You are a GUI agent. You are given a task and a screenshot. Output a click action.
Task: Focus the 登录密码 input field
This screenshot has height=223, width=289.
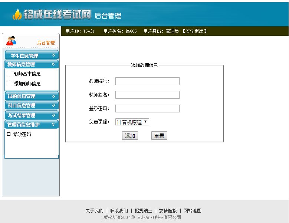click(x=147, y=108)
